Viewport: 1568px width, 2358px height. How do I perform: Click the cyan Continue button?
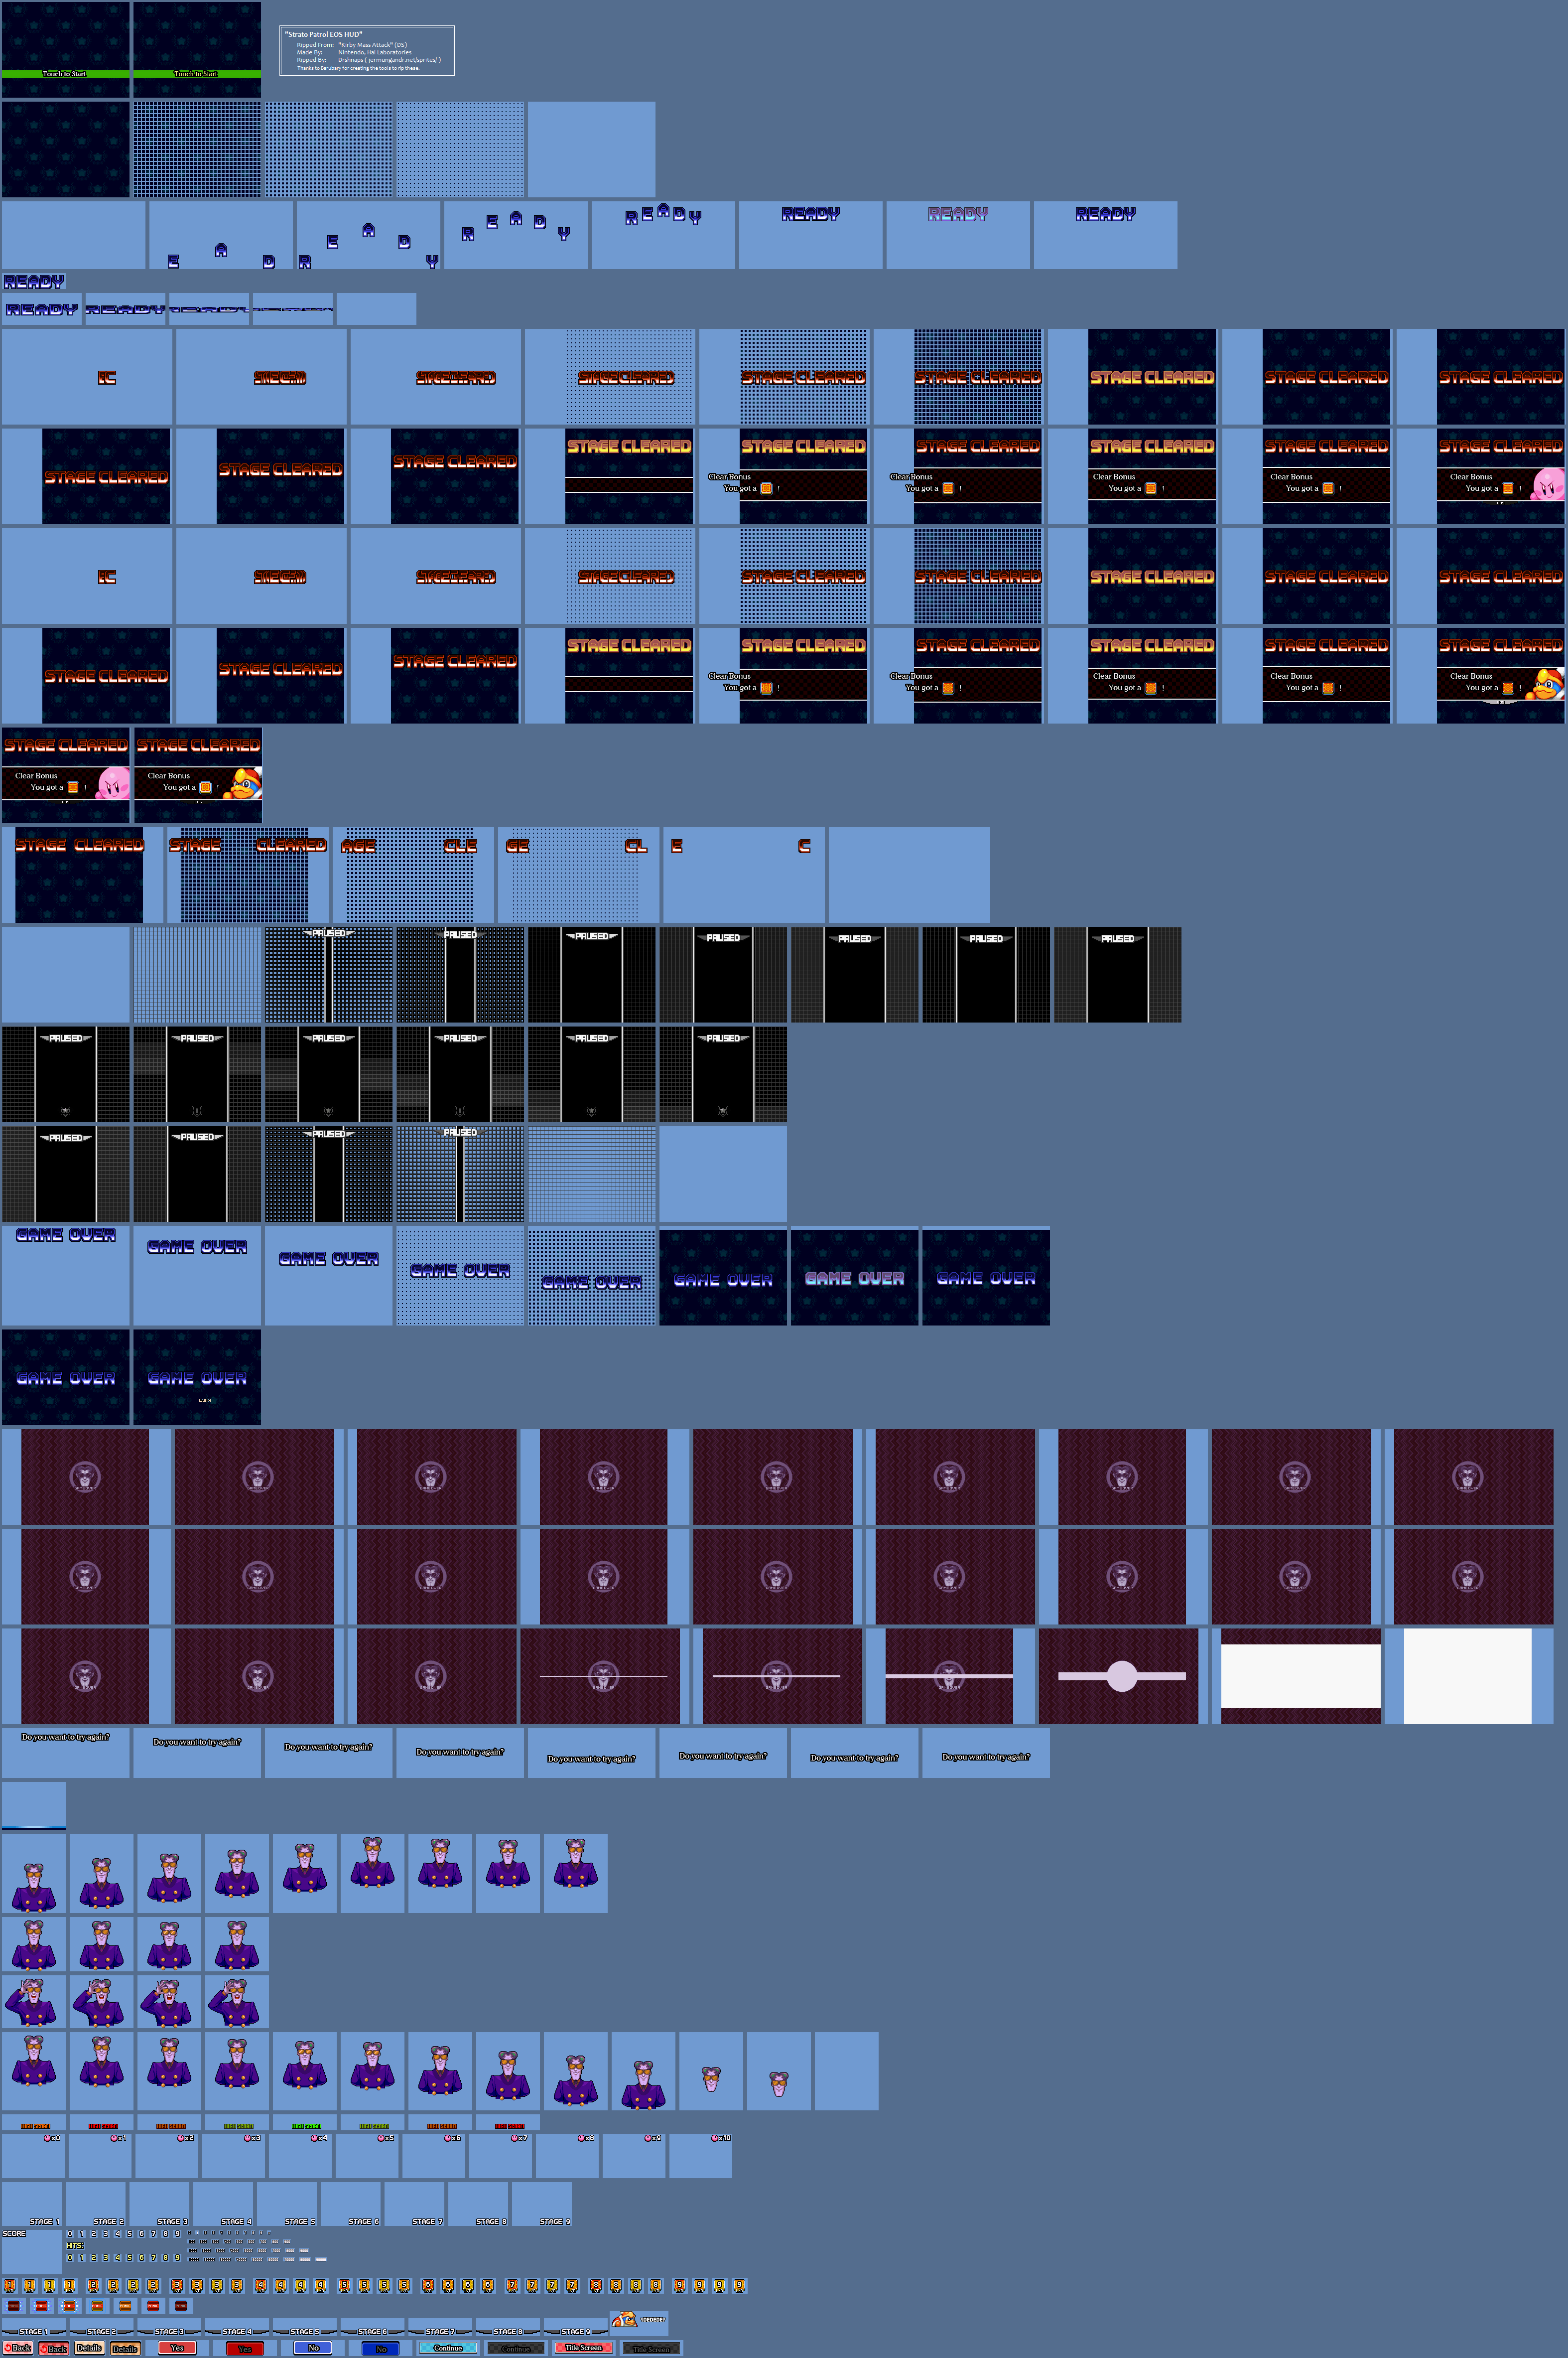448,2347
